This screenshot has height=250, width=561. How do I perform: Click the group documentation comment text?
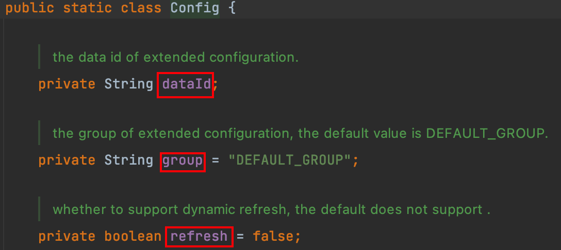point(299,133)
